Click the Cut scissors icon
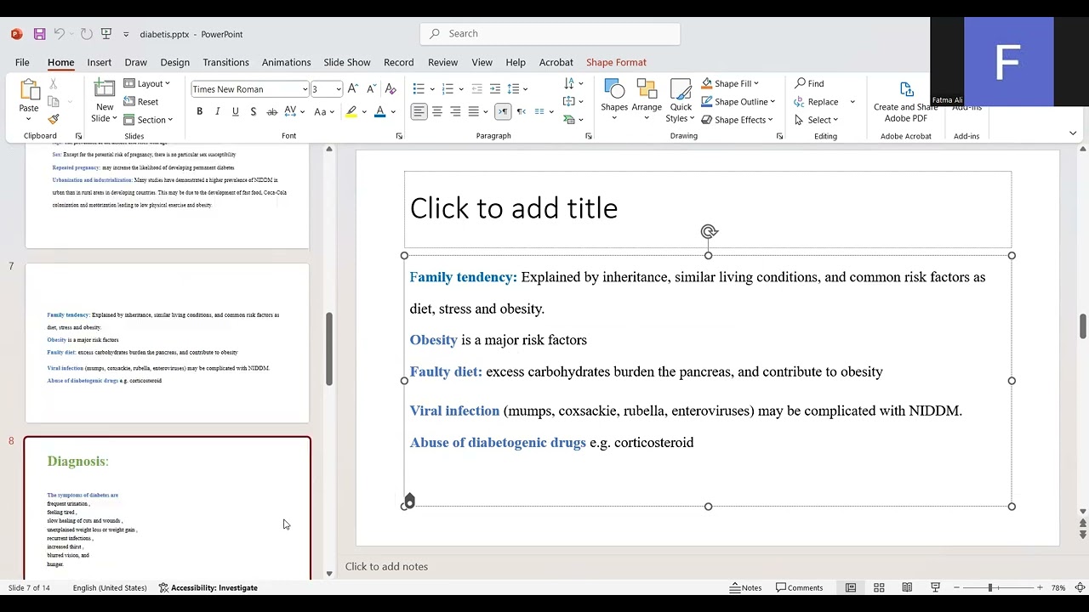This screenshot has height=612, width=1089. 53,84
